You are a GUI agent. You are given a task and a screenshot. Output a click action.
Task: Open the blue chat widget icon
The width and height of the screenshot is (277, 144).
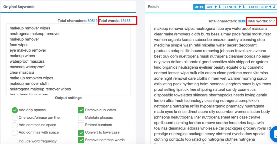(274, 134)
